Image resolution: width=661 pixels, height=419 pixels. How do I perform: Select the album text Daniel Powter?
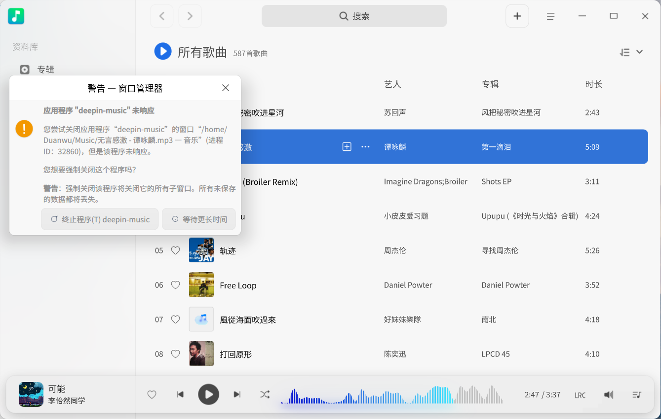pyautogui.click(x=505, y=285)
